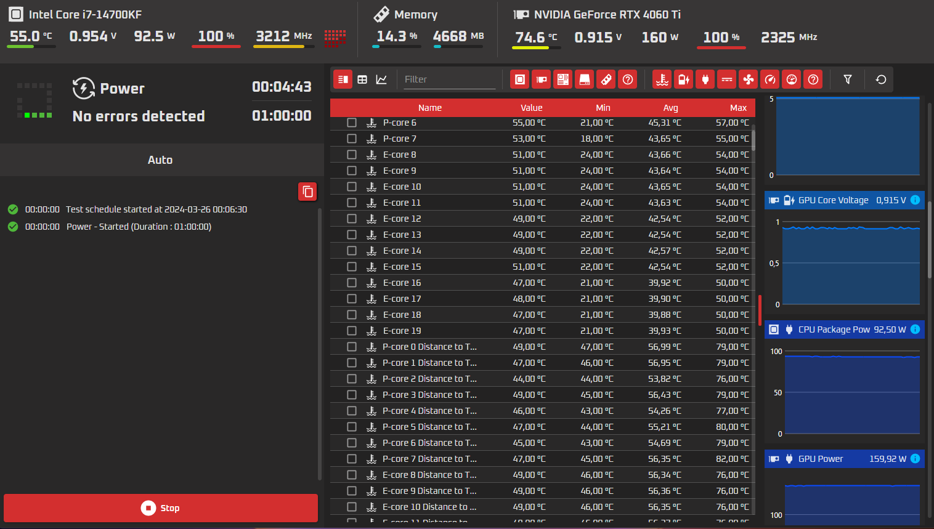934x529 pixels.
Task: Check the E-core 12 row checkbox
Action: tap(352, 219)
